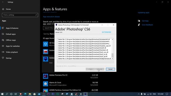Open volume control in system tray

(151, 94)
